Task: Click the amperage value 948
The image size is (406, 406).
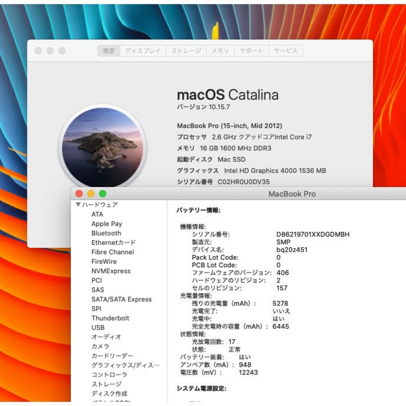Action: click(x=245, y=365)
